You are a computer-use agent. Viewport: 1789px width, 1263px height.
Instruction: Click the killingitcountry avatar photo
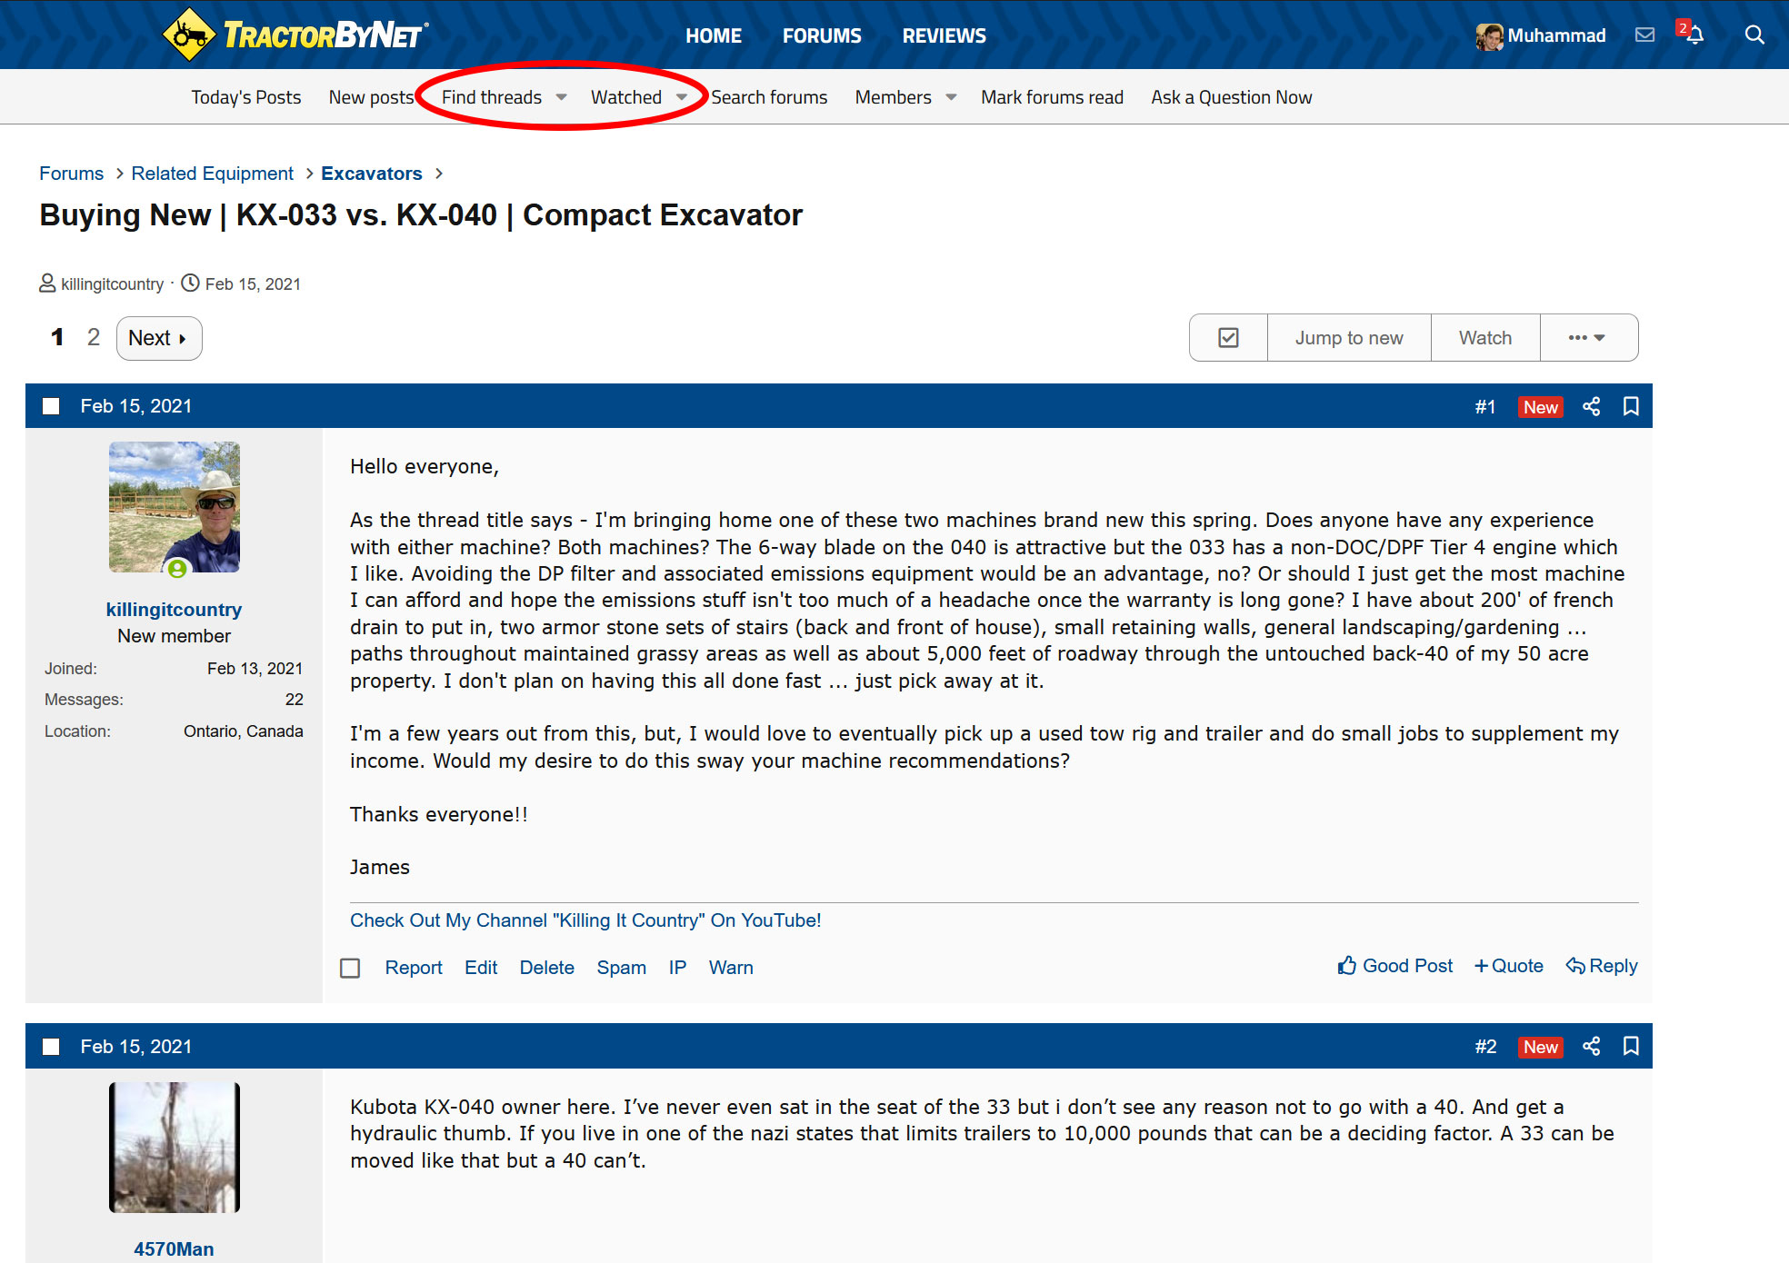click(x=175, y=507)
